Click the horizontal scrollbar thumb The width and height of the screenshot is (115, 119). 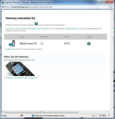(41, 112)
